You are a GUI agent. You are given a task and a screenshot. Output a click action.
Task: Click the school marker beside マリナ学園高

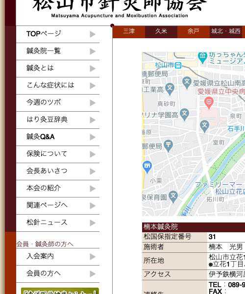tap(184, 115)
